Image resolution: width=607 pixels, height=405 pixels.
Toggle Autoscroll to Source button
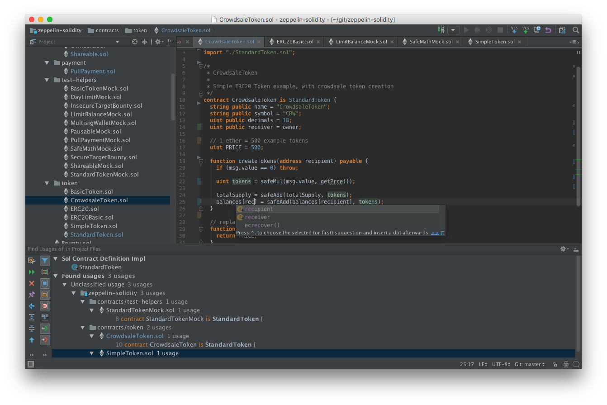[x=45, y=317]
